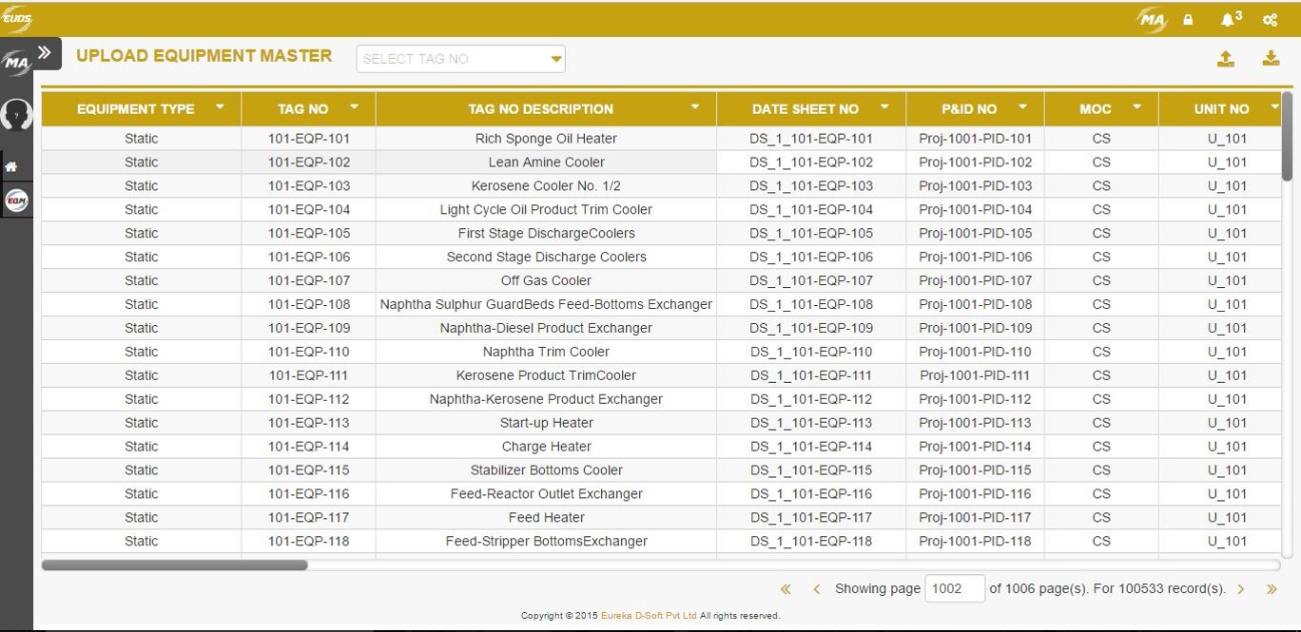Viewport: 1301px width, 632px height.
Task: Select Naphtha-Kerosene Product Exchanger description
Action: tap(547, 399)
